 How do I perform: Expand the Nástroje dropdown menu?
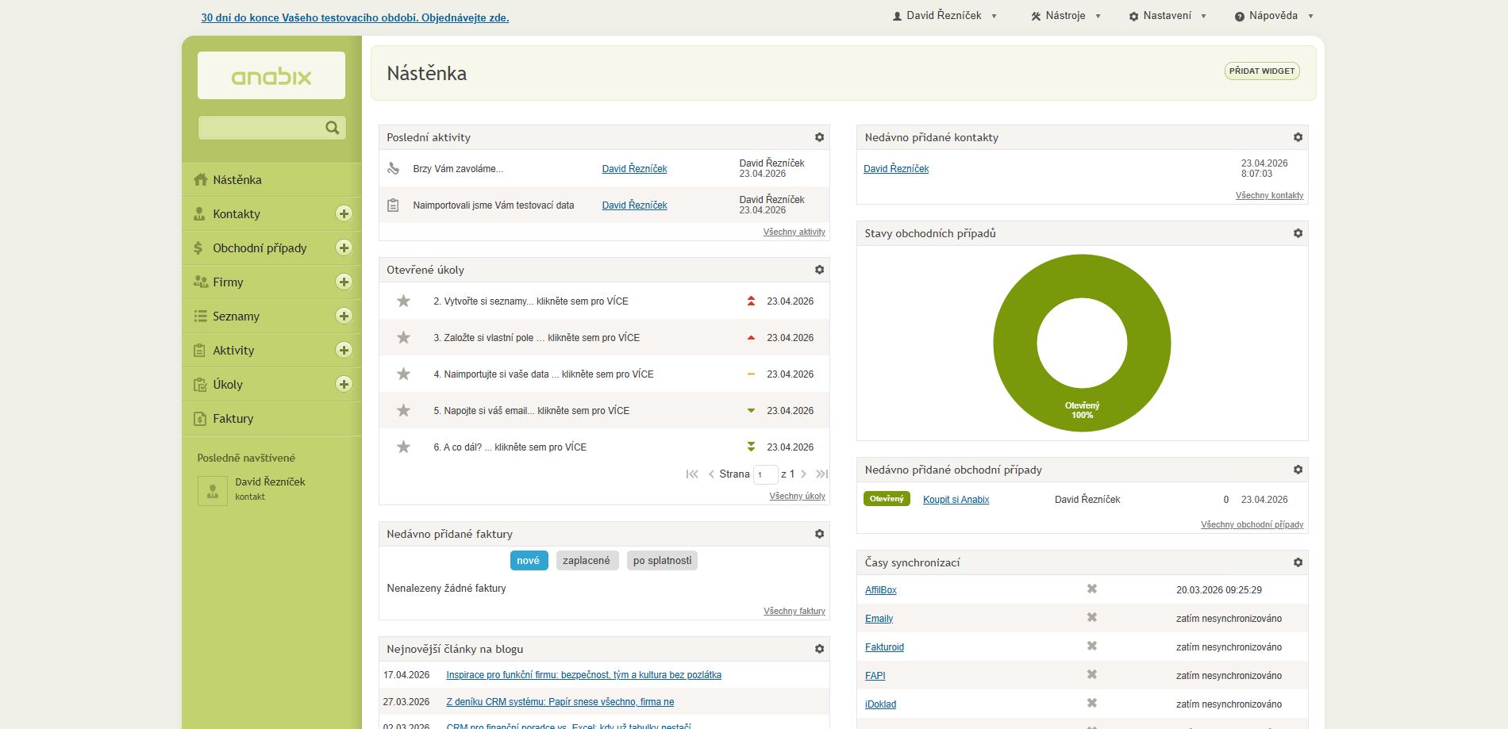coord(1065,16)
